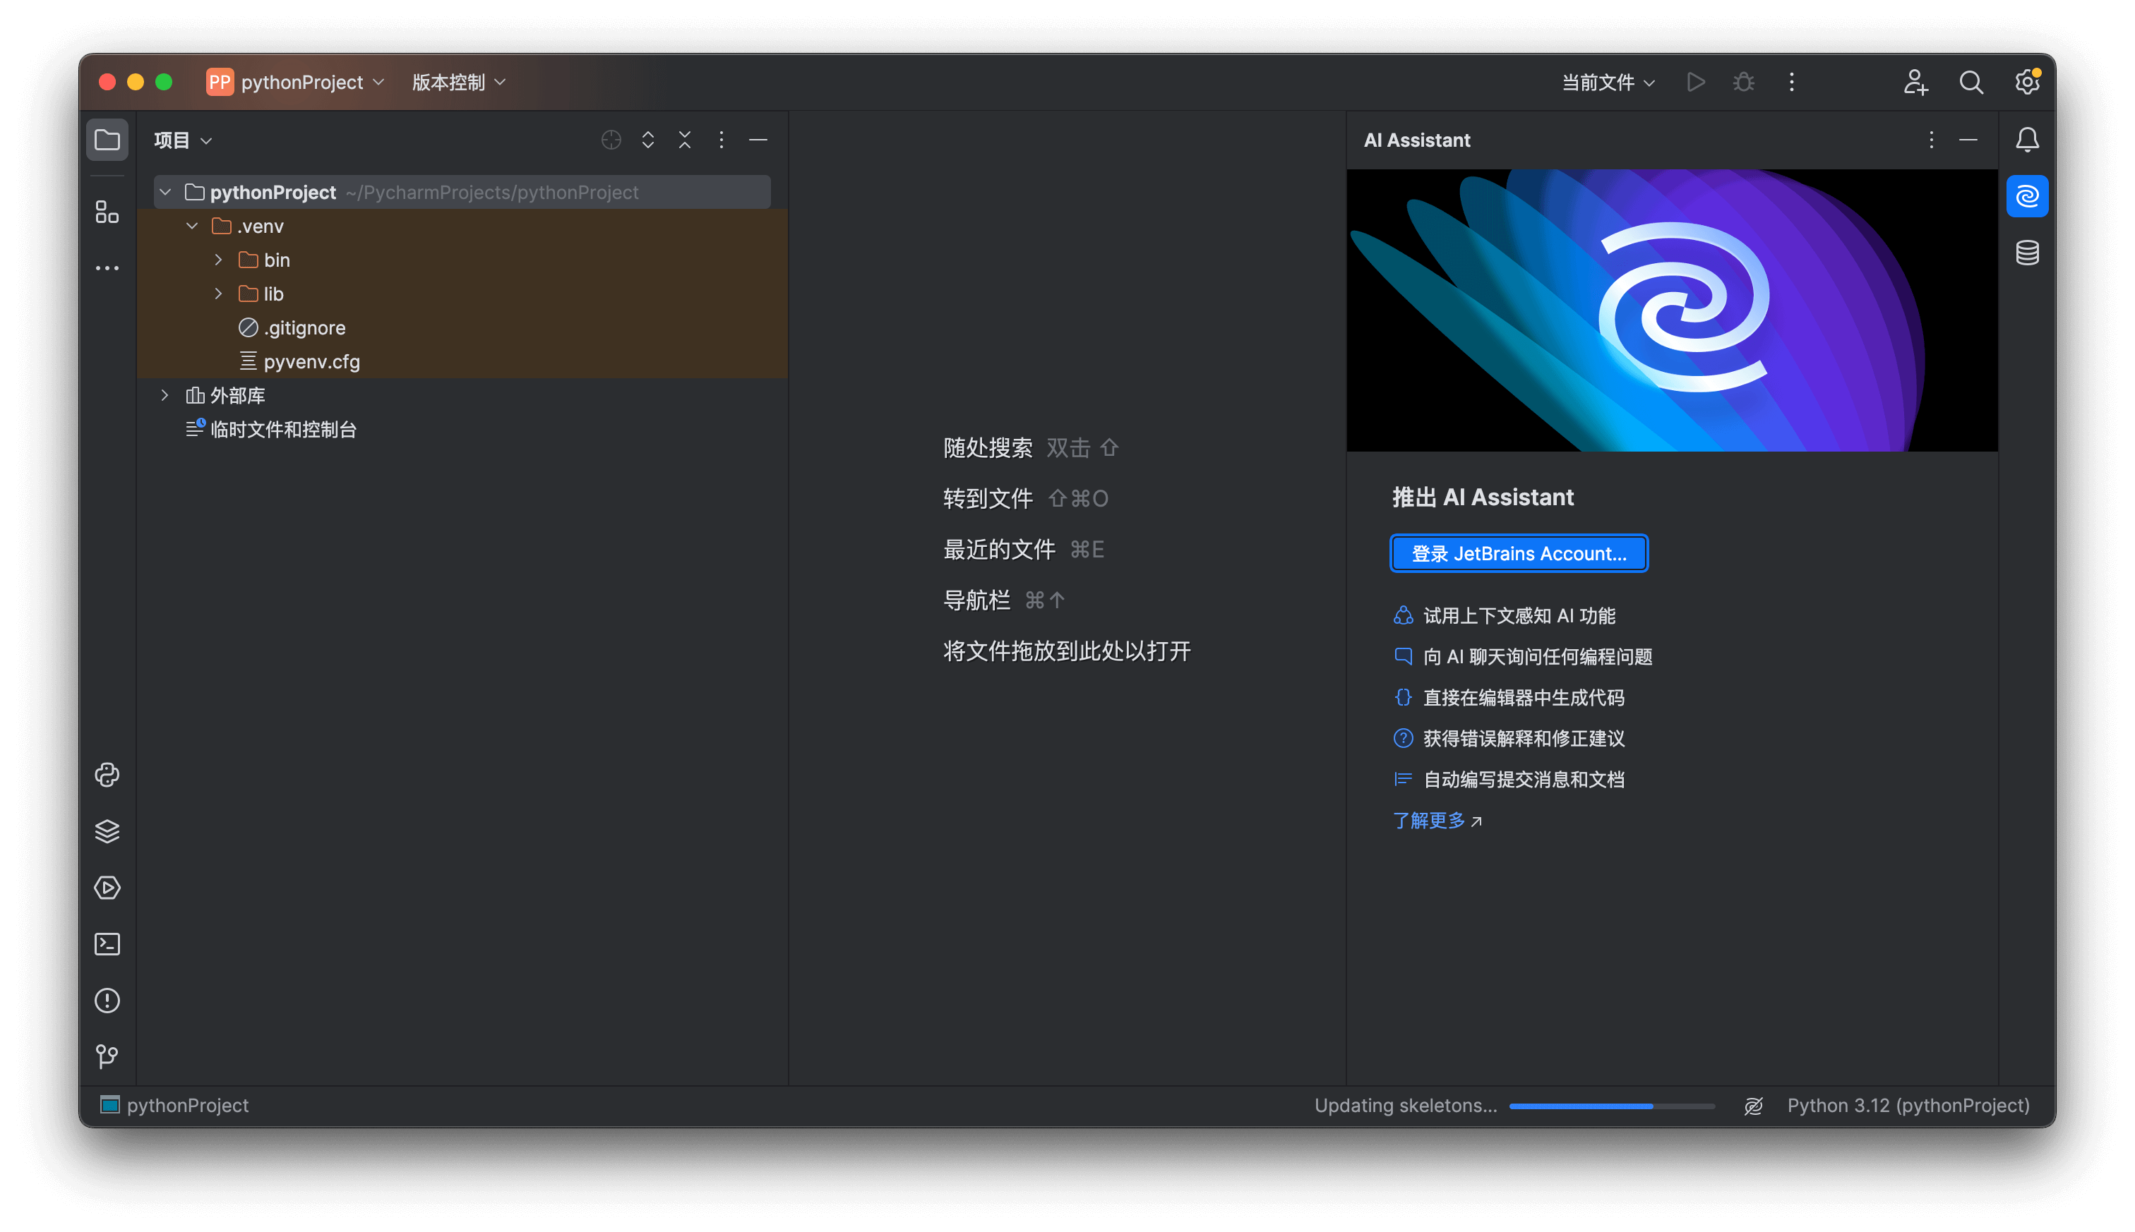Expand the lib folder

tap(218, 294)
